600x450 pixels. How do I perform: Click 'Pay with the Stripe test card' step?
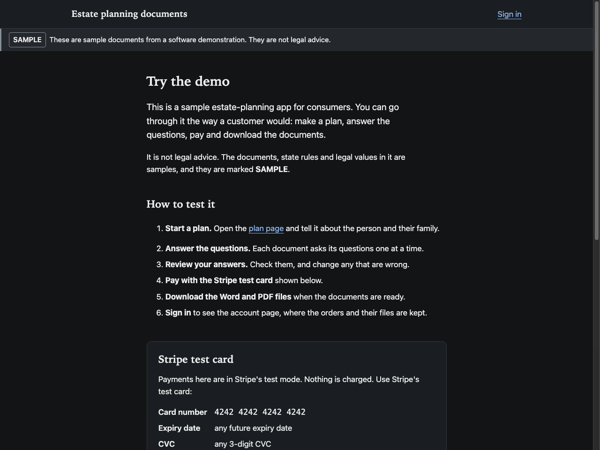click(x=219, y=281)
